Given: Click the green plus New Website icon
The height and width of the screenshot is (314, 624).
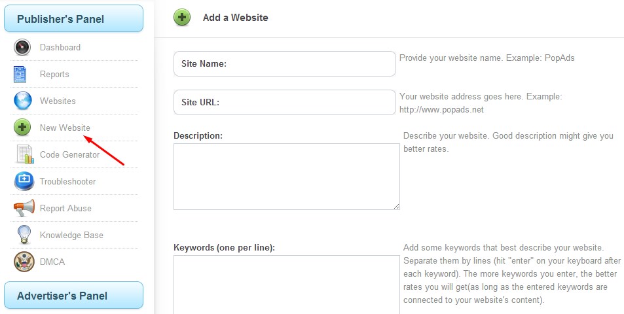Looking at the screenshot, I should coord(23,128).
